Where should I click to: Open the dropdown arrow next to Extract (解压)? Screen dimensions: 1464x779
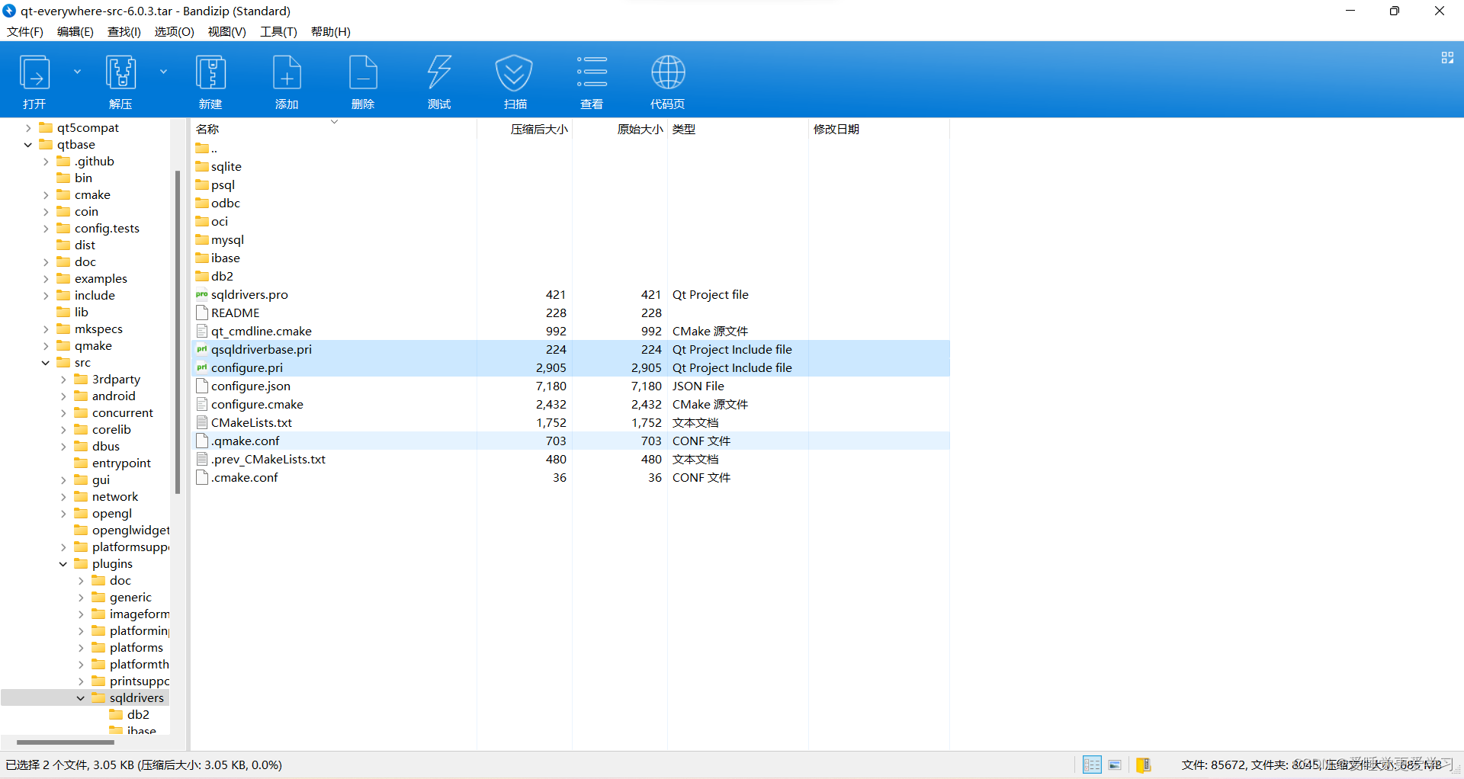click(x=163, y=72)
